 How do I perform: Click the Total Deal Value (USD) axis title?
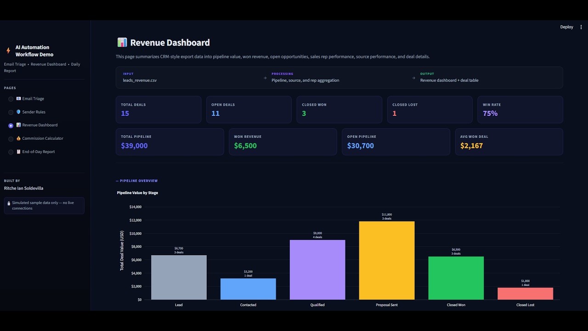point(122,251)
